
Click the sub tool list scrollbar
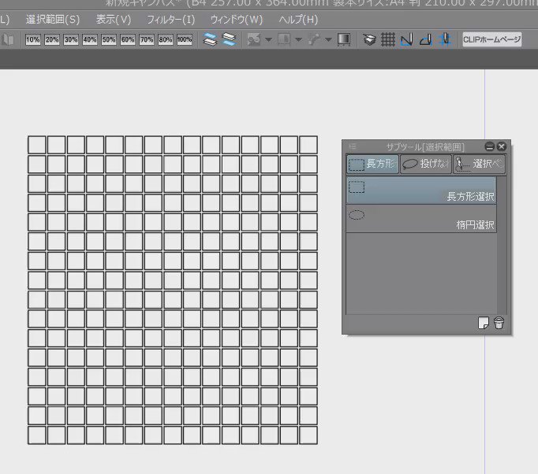tap(502, 245)
